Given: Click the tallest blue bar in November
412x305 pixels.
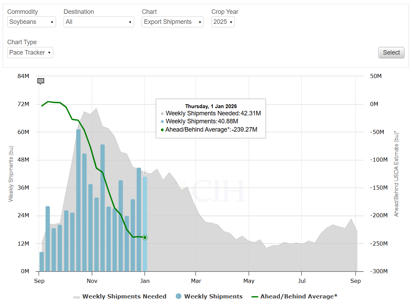Looking at the screenshot, I should coord(103,207).
